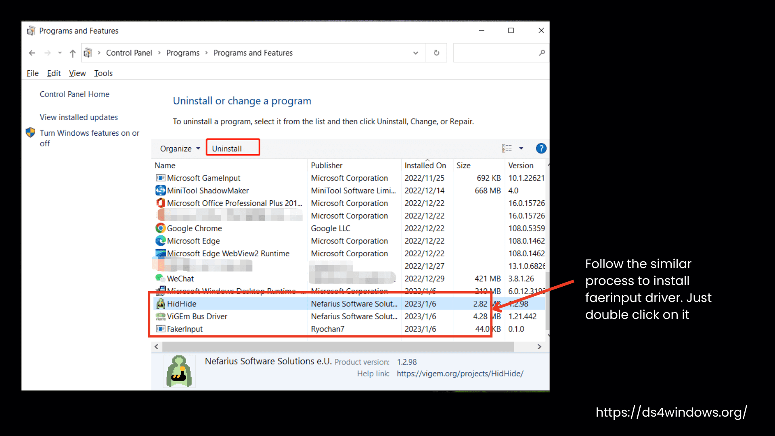This screenshot has width=775, height=436.
Task: Click Programs in the breadcrumb
Action: pyautogui.click(x=183, y=53)
